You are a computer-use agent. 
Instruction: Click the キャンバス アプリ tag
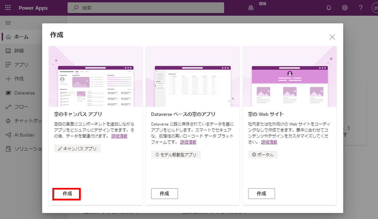coord(77,149)
